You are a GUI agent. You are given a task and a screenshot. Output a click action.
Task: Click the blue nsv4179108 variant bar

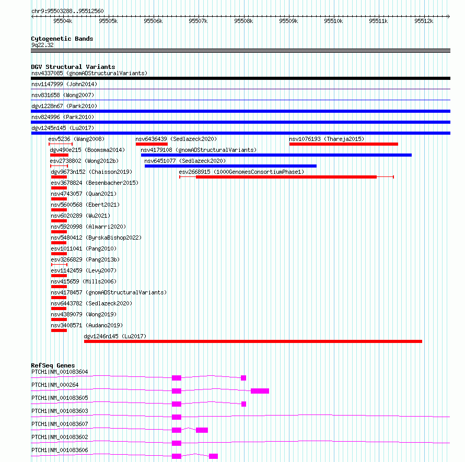click(276, 155)
